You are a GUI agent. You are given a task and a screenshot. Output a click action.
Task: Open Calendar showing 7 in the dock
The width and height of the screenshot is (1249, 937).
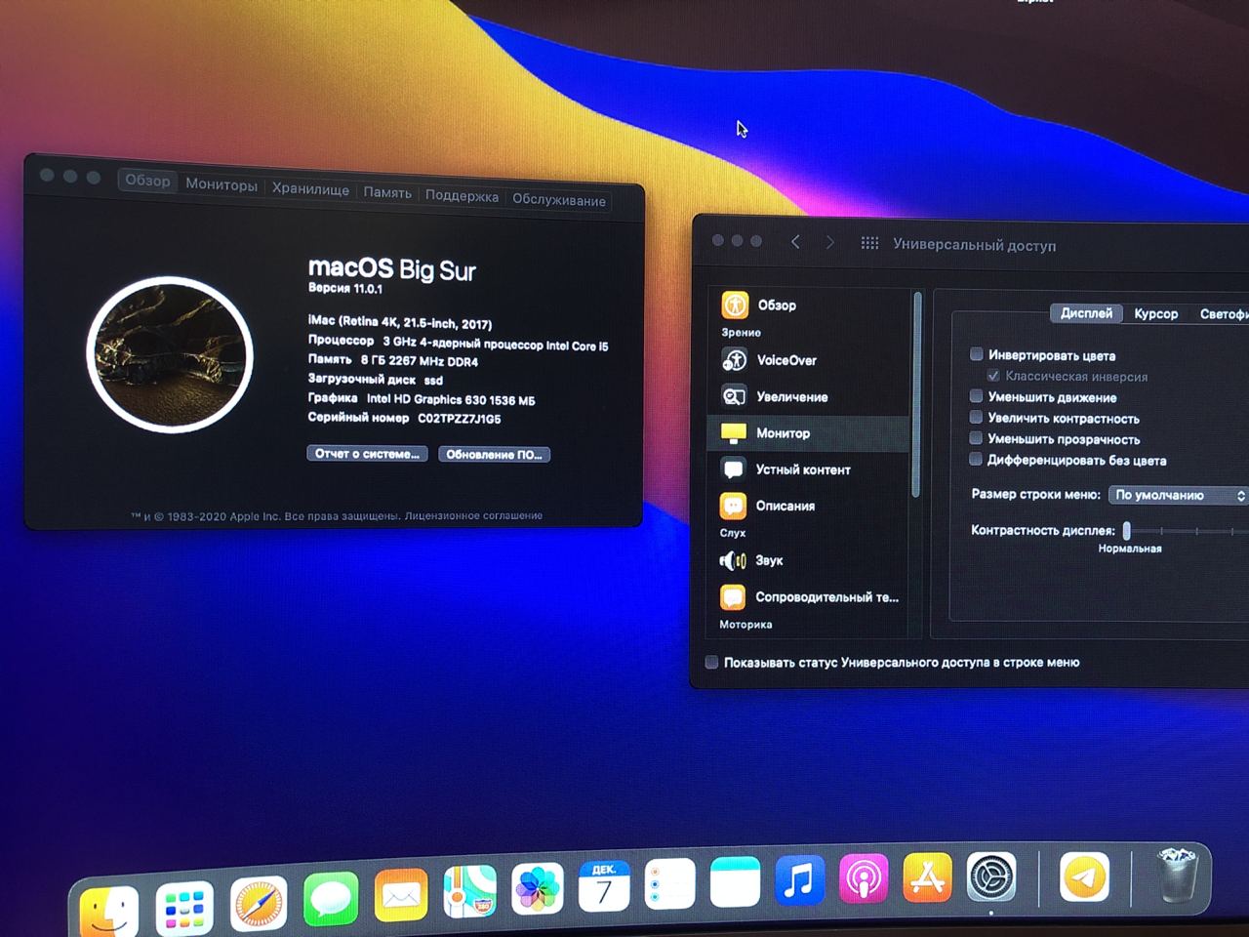[604, 885]
